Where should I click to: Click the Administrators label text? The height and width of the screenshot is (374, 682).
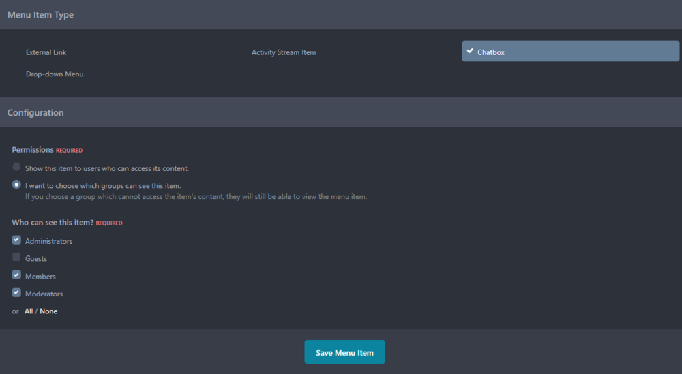pyautogui.click(x=48, y=241)
